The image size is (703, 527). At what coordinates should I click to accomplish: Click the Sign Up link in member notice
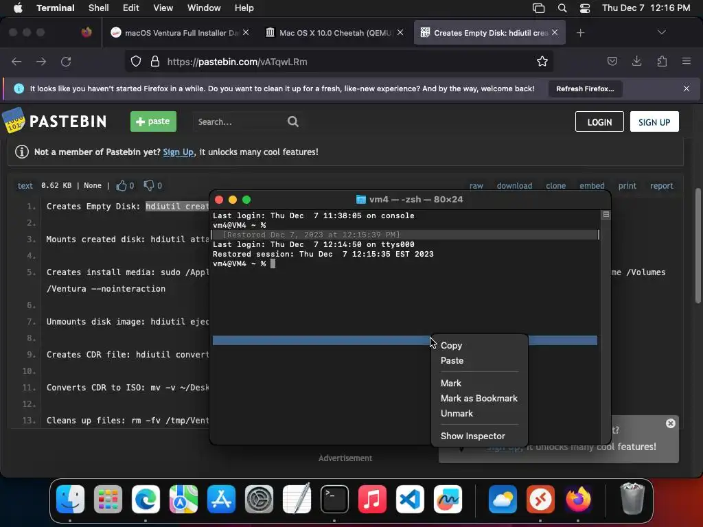tap(178, 152)
